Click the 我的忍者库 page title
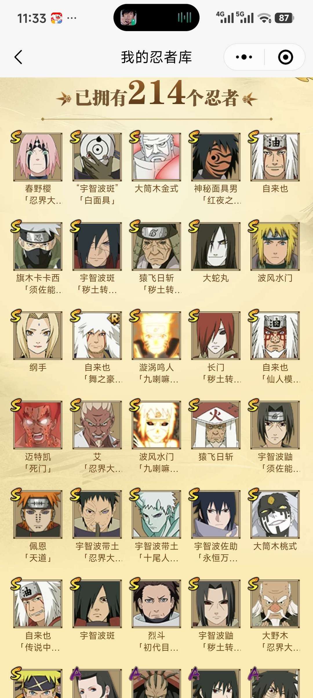The height and width of the screenshot is (698, 313). tap(156, 57)
